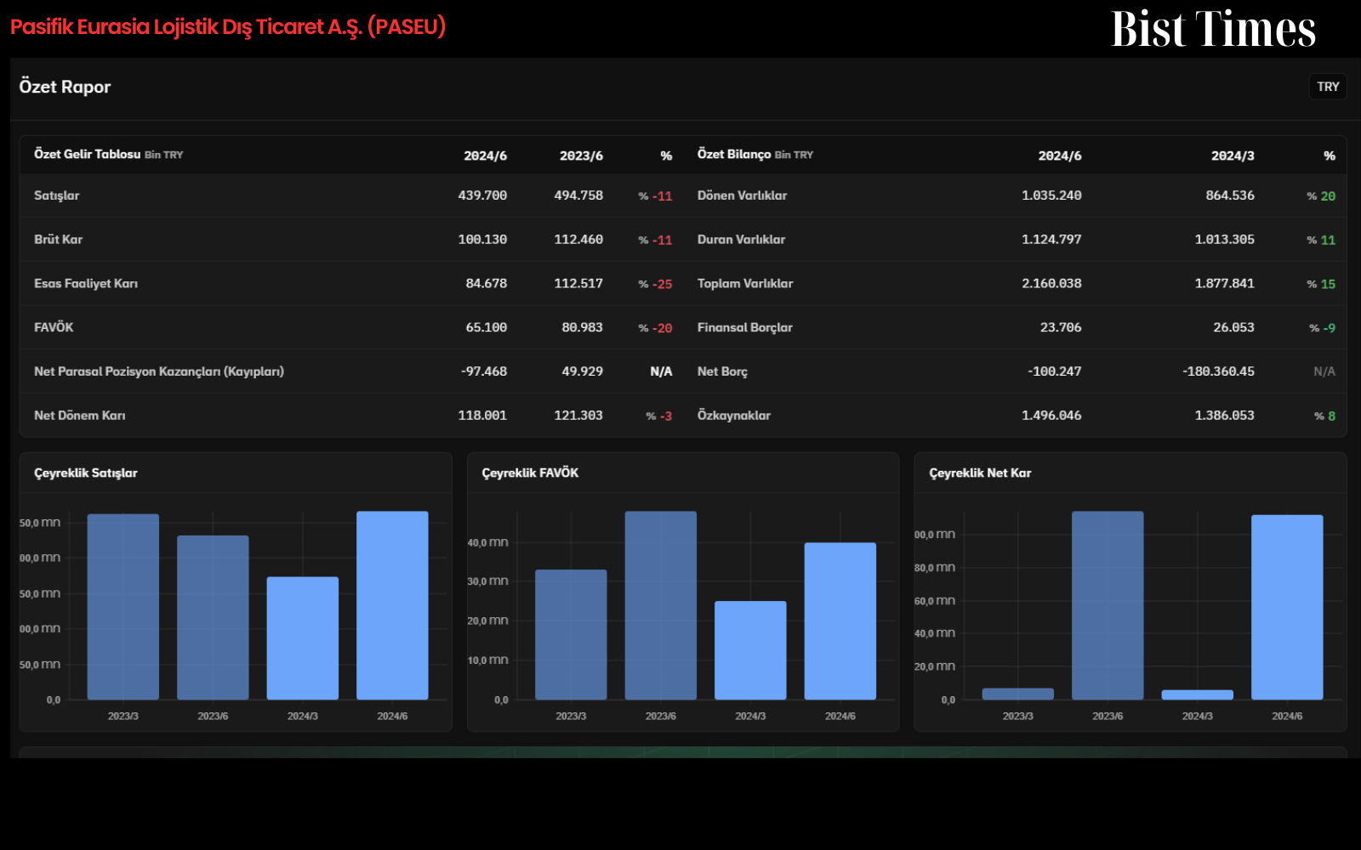Click the Dönen Varlıklar label
The image size is (1361, 850).
(x=742, y=195)
